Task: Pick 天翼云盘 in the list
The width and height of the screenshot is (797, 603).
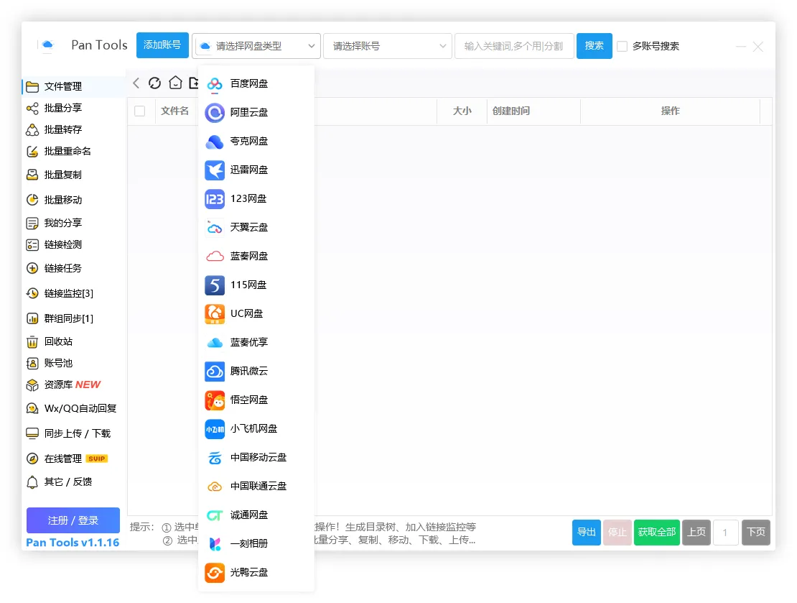Action: (256, 227)
